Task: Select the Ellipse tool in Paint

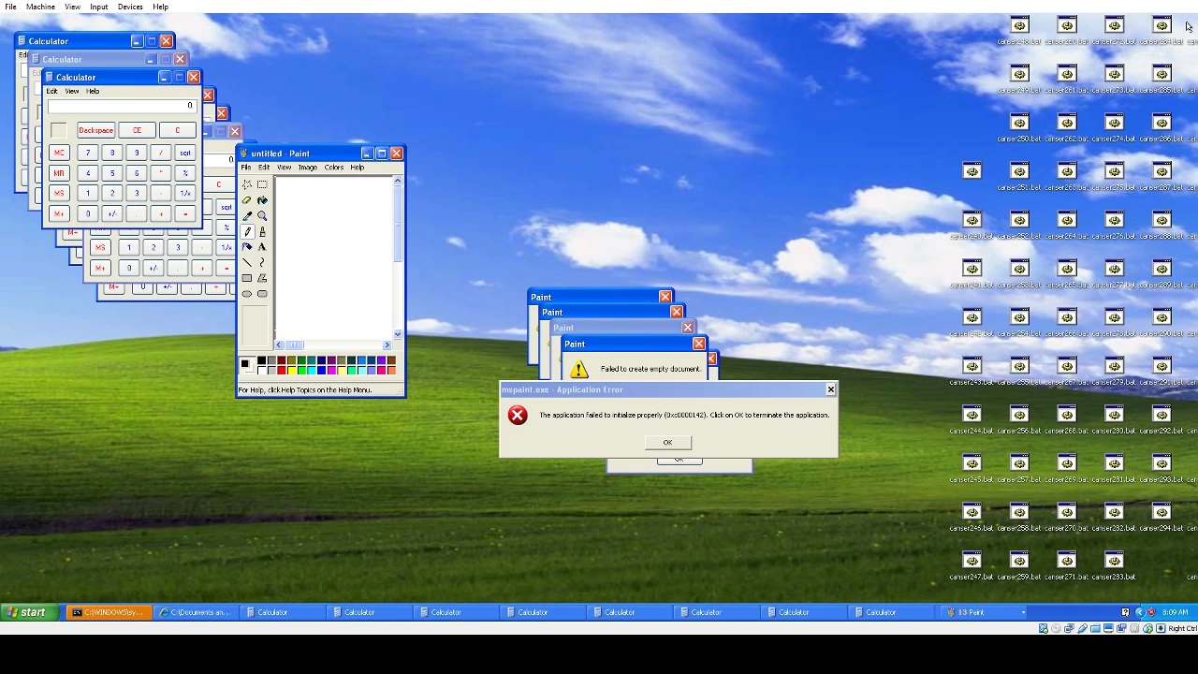Action: pyautogui.click(x=247, y=294)
